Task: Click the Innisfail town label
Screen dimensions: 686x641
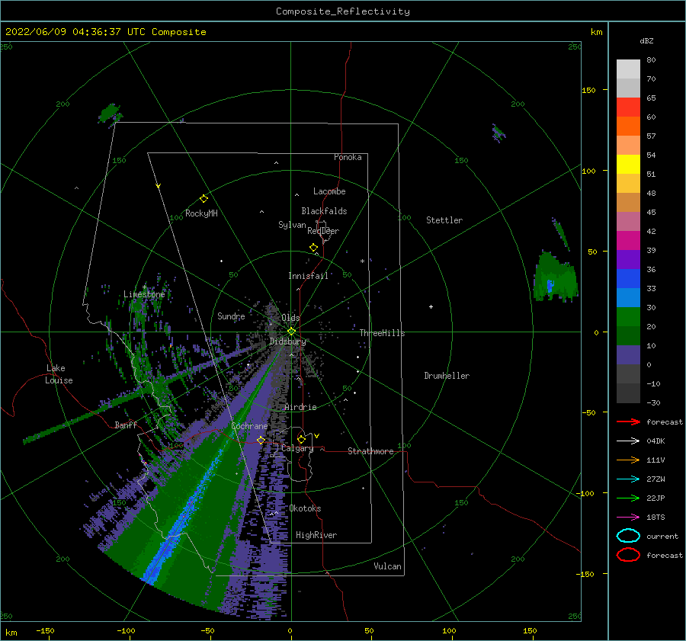Action: click(x=308, y=276)
